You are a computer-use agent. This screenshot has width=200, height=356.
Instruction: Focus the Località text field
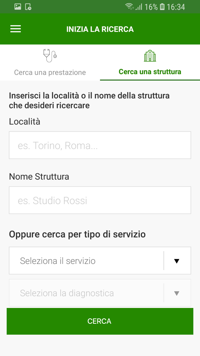(100, 145)
